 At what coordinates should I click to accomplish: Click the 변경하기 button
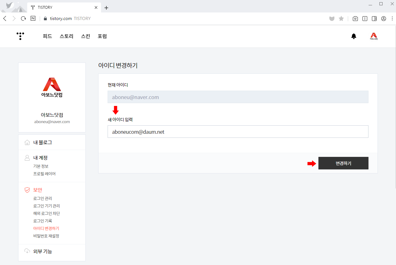[343, 163]
